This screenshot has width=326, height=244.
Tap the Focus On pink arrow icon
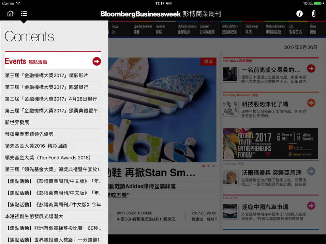tap(311, 206)
